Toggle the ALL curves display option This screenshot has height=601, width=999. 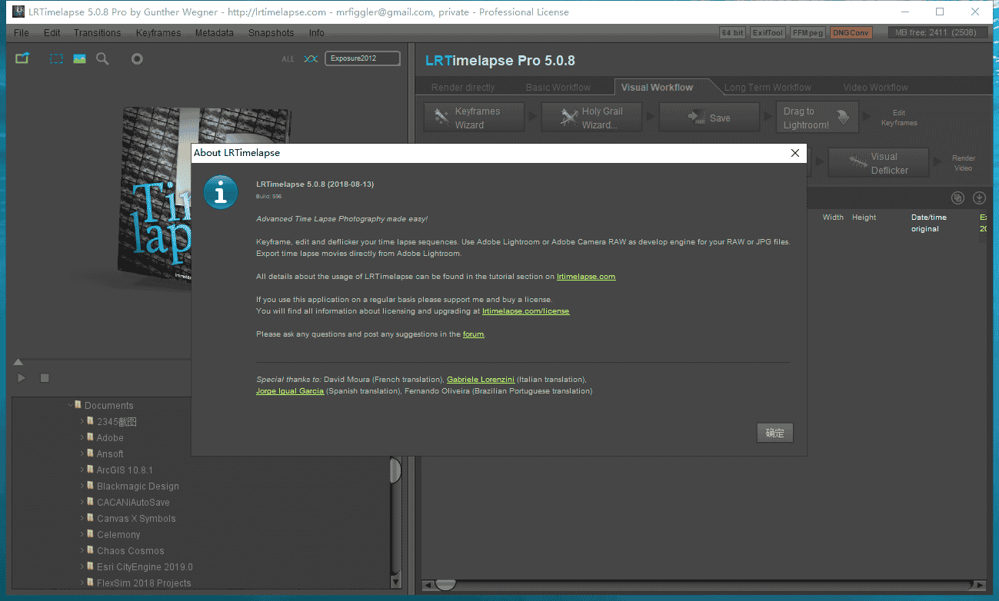(x=288, y=59)
